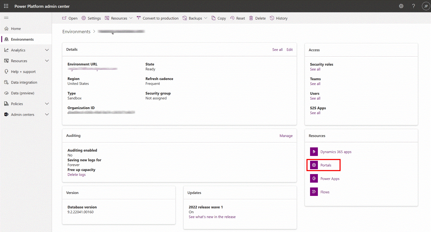Click the Reset toolbar icon
Viewport: 431px width, 232px height.
pos(232,18)
